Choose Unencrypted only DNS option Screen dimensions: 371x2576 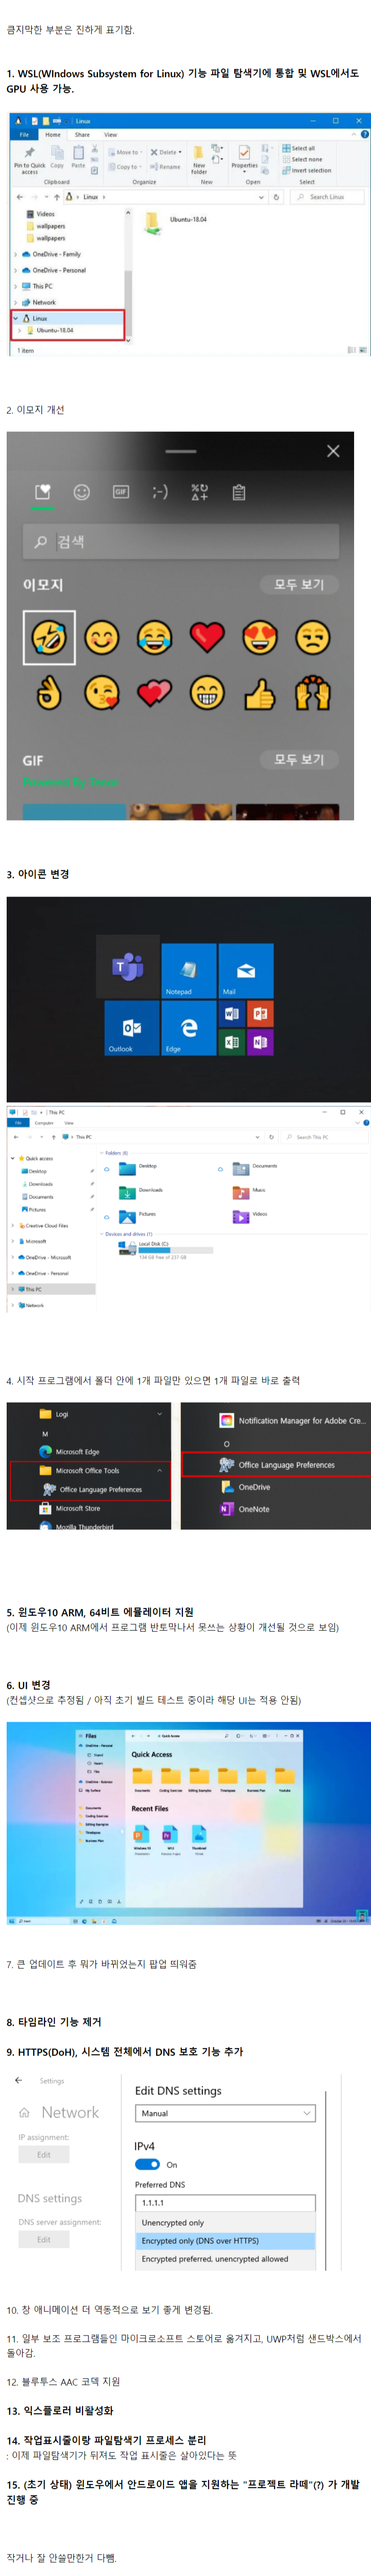coord(225,2223)
